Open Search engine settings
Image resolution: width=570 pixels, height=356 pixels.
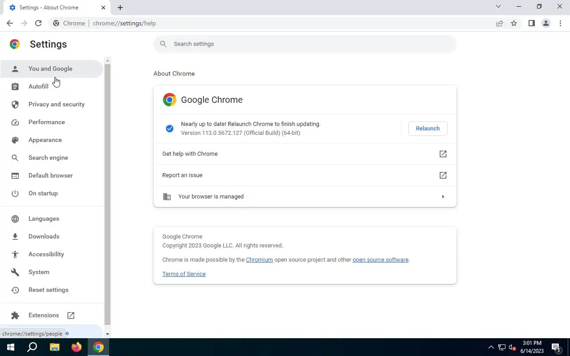(52, 158)
